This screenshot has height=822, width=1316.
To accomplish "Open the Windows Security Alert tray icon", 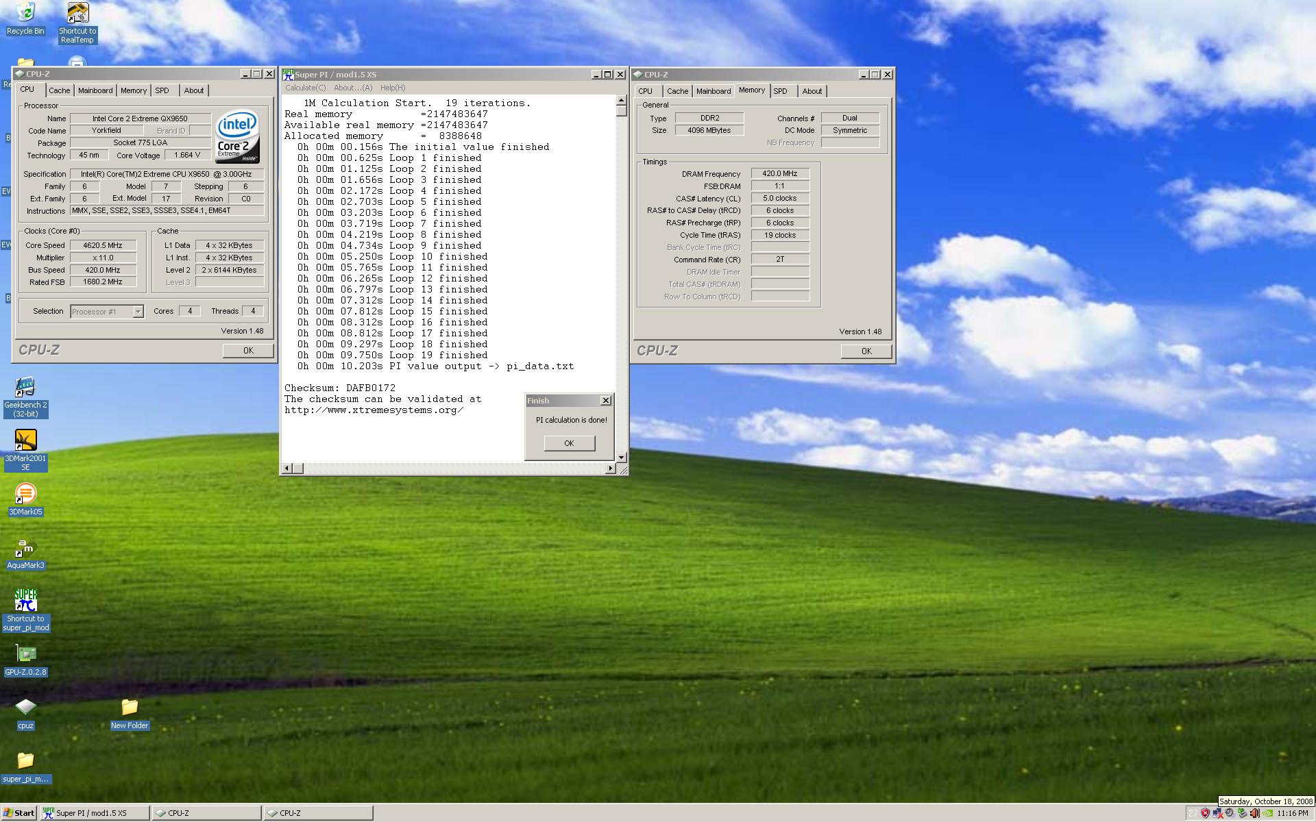I will coord(1205,813).
